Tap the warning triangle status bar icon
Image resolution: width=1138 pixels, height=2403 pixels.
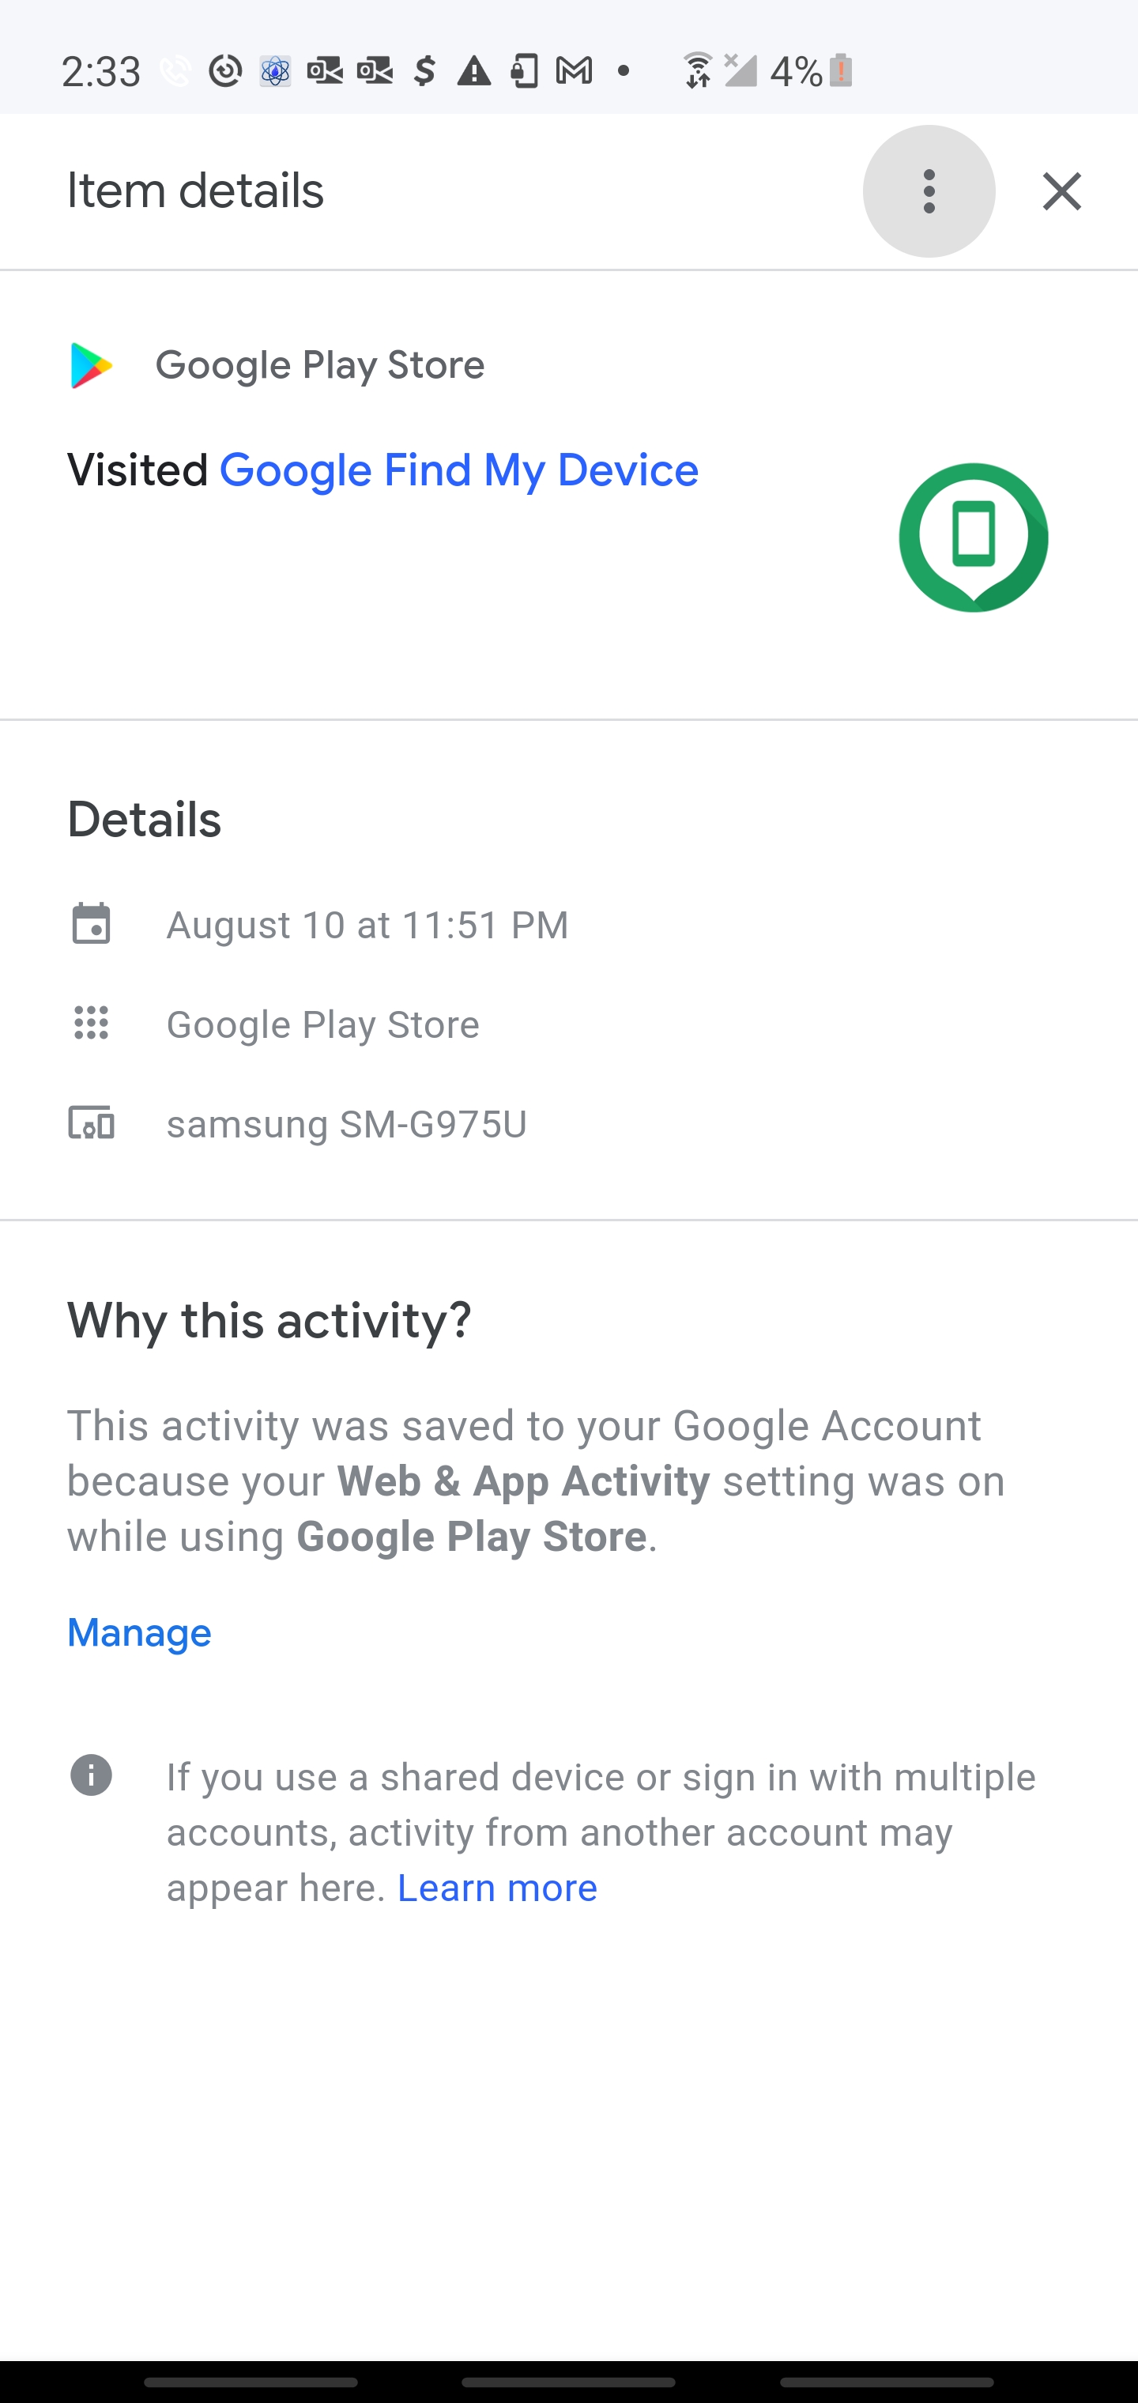tap(474, 71)
